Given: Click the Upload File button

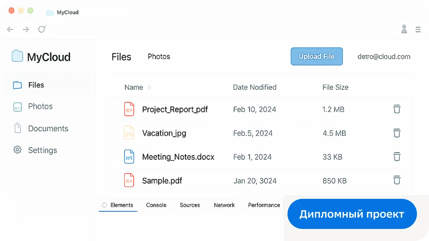Looking at the screenshot, I should [x=316, y=56].
